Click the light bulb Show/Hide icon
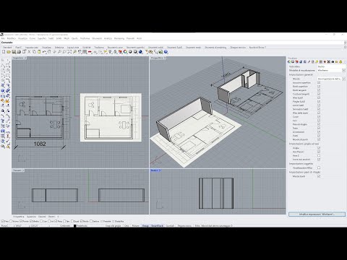347x260 pixels. coord(110,52)
